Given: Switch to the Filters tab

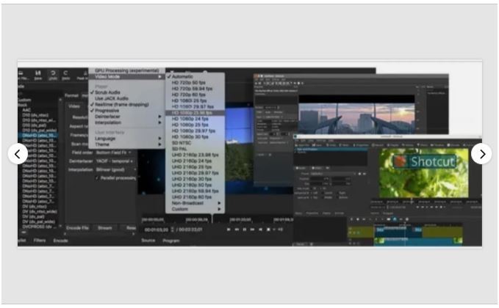Looking at the screenshot, I should point(40,241).
